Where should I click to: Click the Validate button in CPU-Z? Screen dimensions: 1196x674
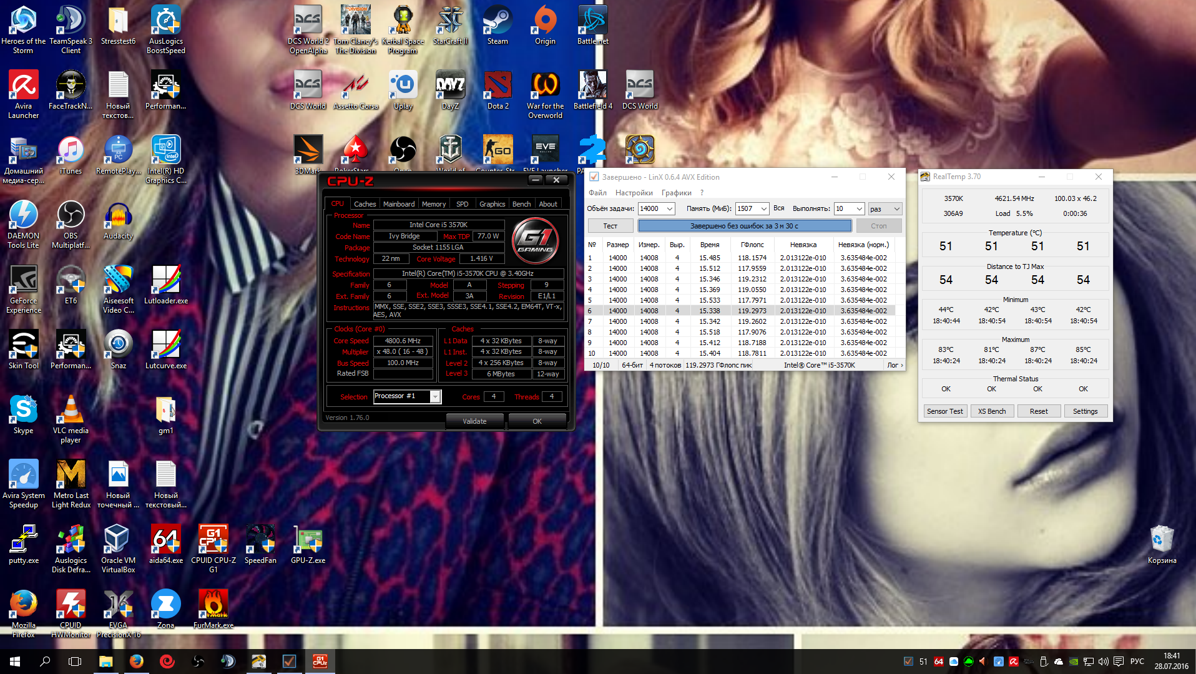(x=474, y=421)
